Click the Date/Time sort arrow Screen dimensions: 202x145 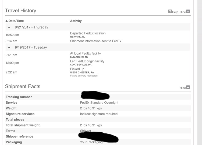6,21
